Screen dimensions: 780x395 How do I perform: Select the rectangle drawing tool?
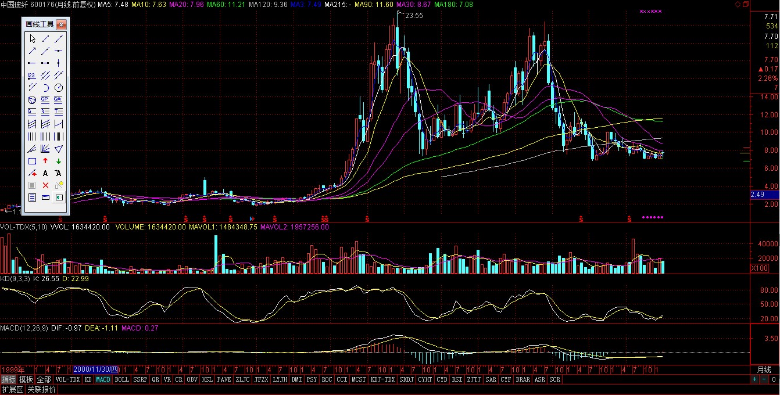tap(32, 161)
